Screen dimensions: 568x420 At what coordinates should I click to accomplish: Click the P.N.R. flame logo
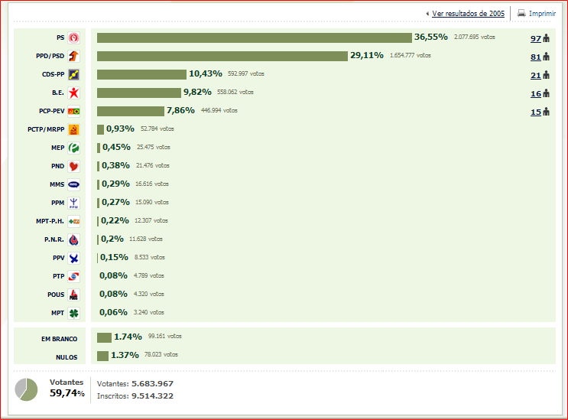[x=74, y=240]
